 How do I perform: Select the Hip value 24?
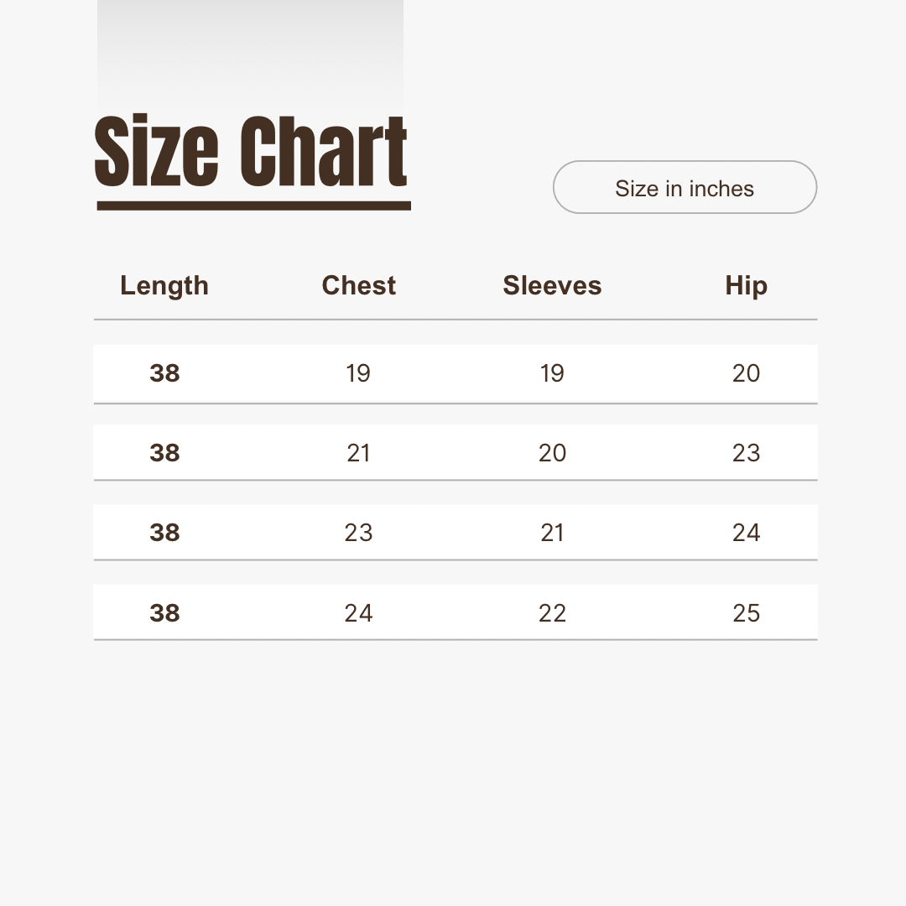[746, 533]
